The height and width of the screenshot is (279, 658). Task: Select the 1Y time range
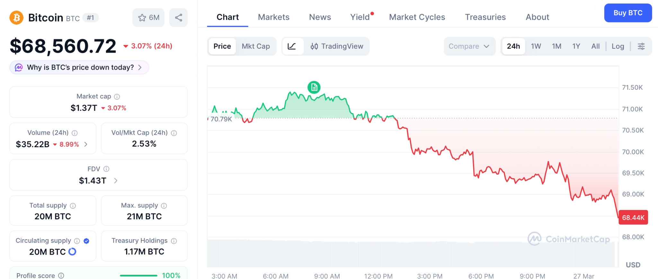click(x=576, y=46)
